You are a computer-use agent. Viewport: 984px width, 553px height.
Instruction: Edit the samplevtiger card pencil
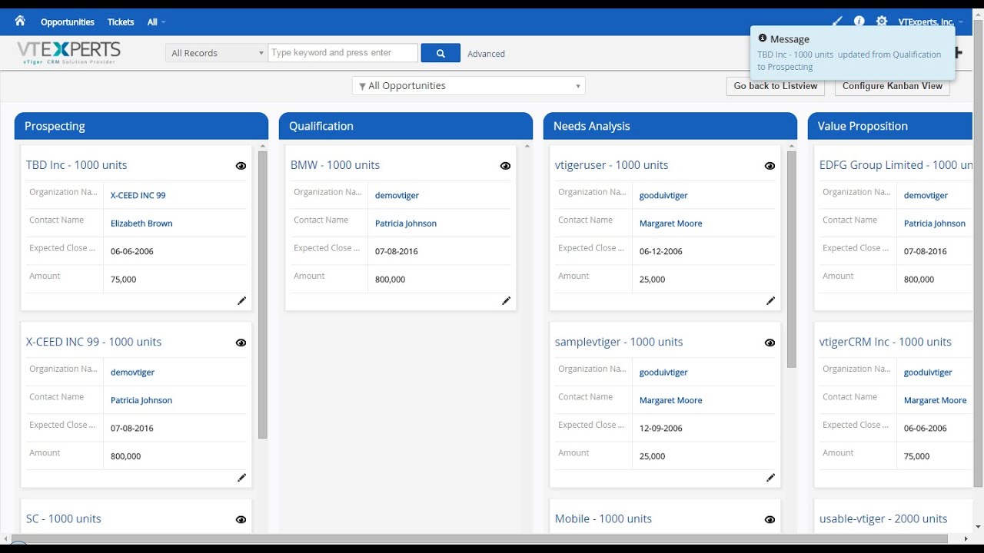point(770,478)
